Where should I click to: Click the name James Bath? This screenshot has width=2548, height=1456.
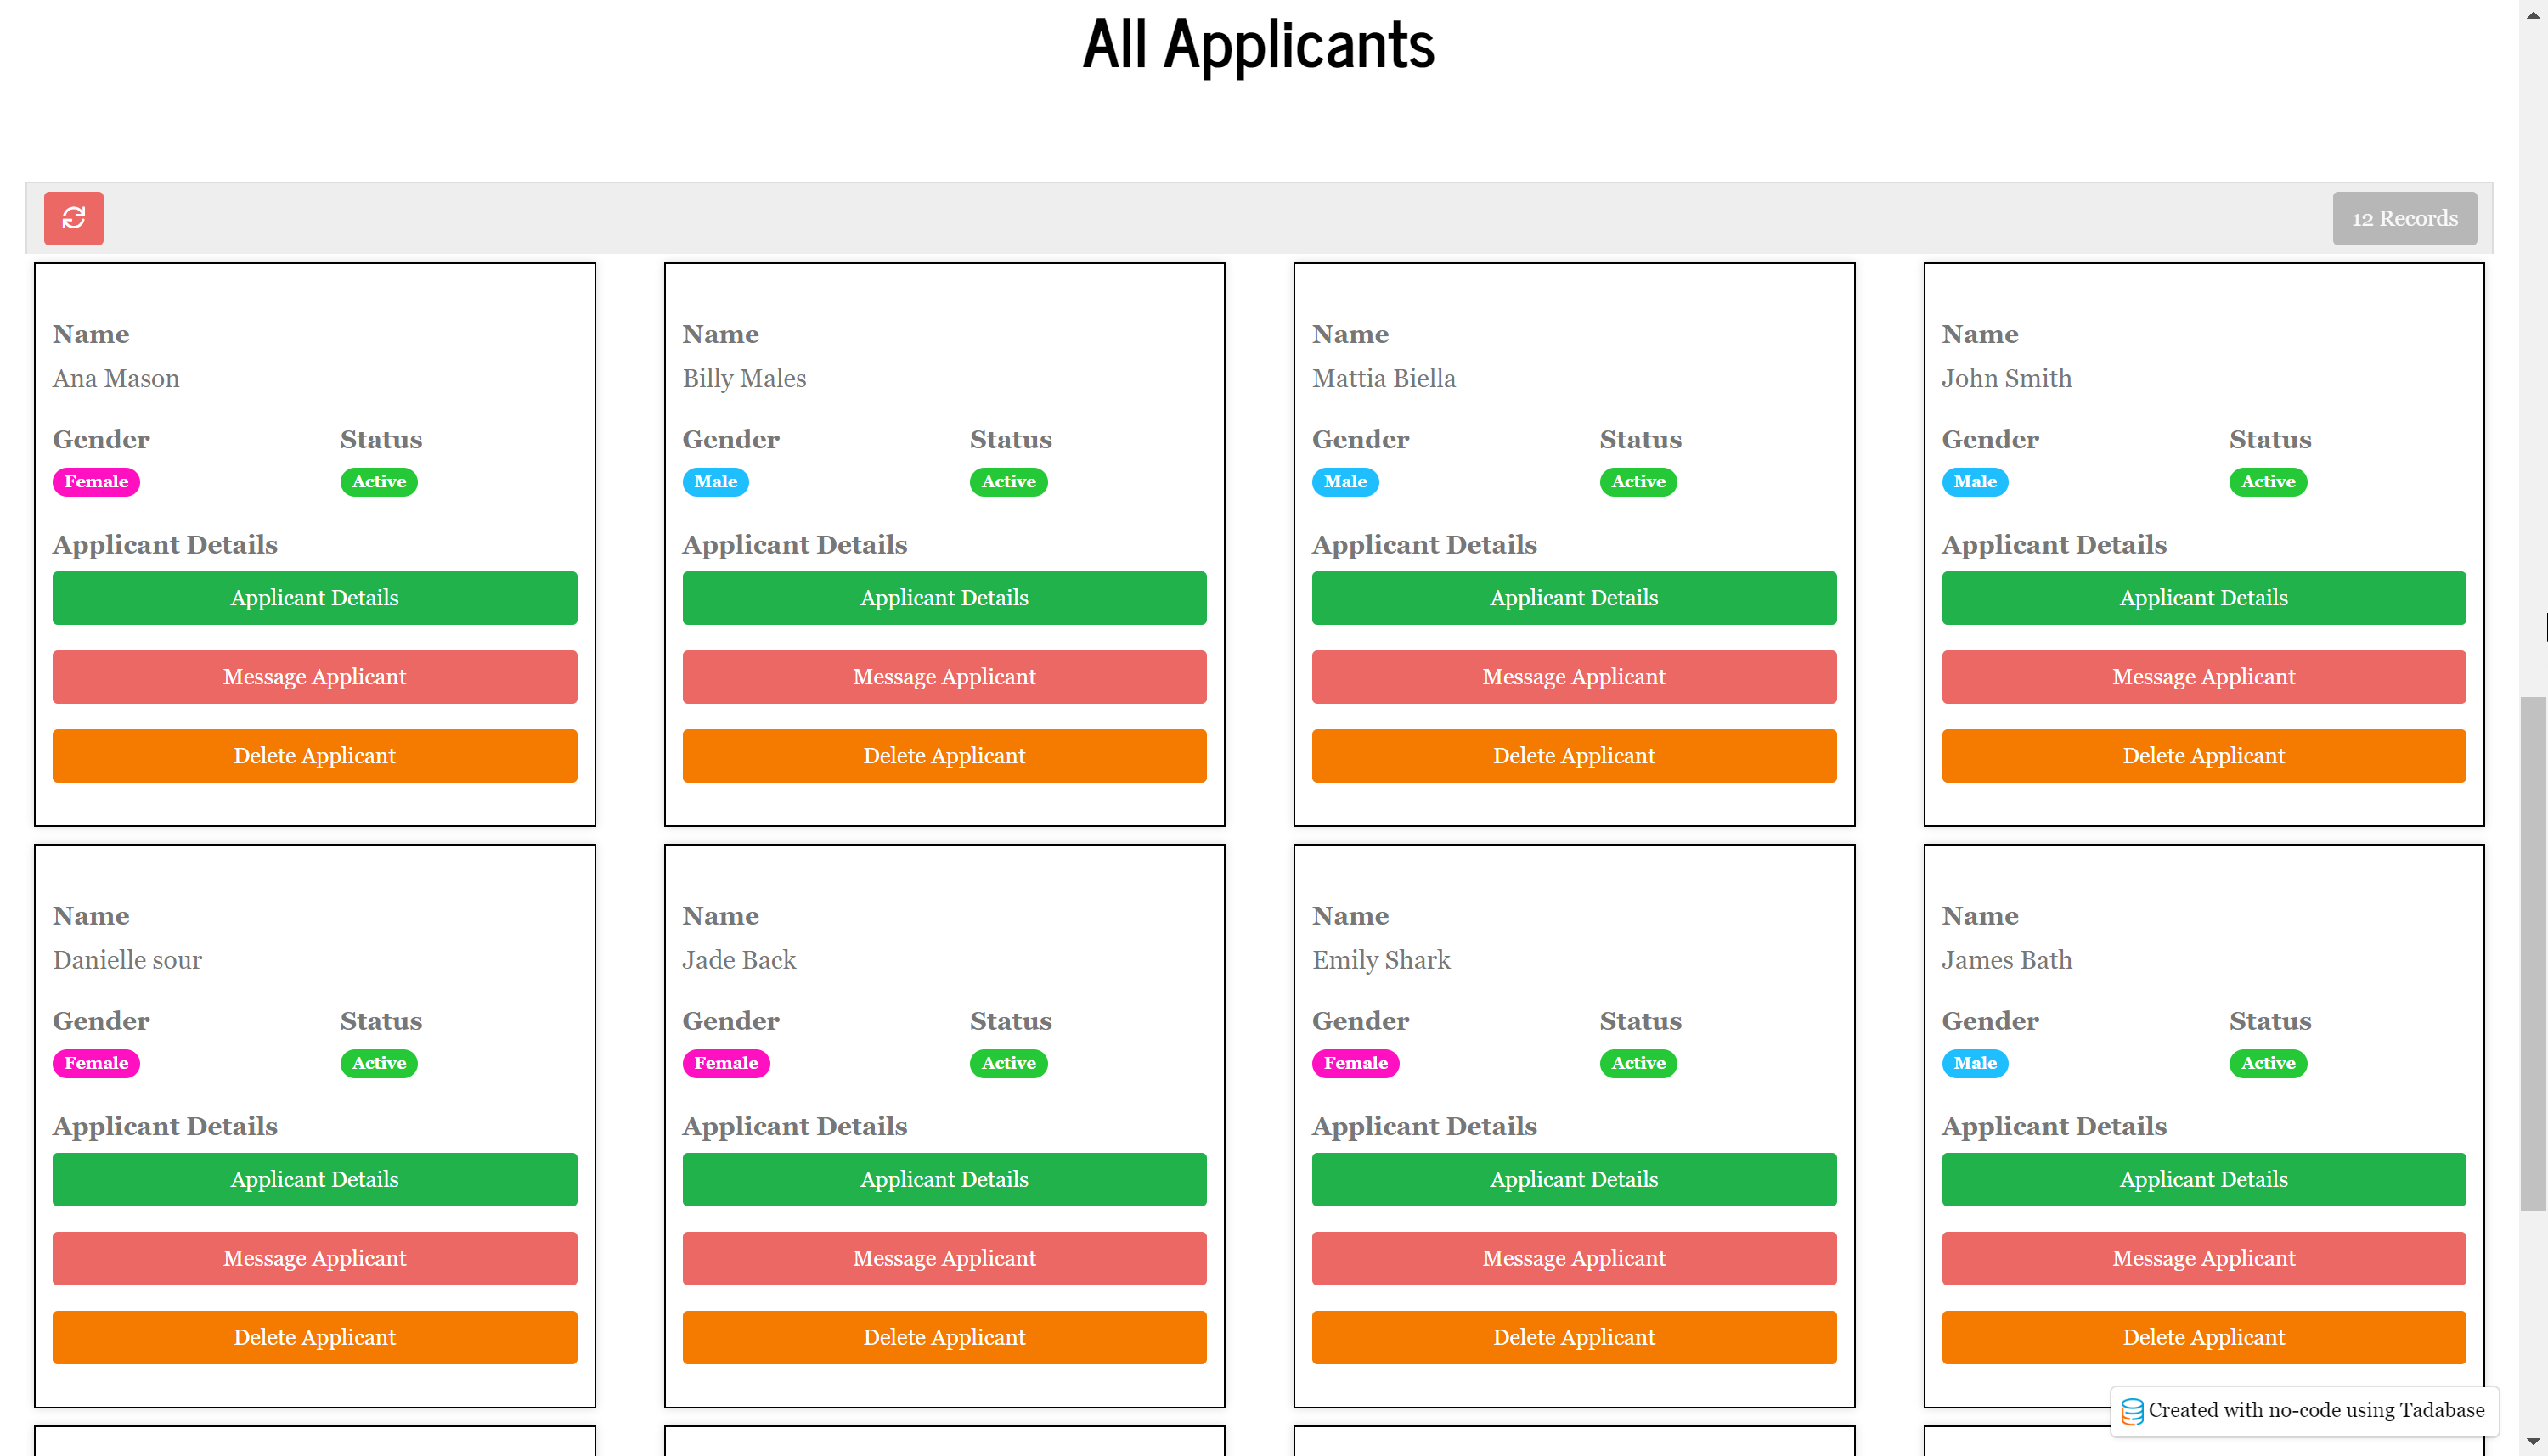pos(2007,960)
